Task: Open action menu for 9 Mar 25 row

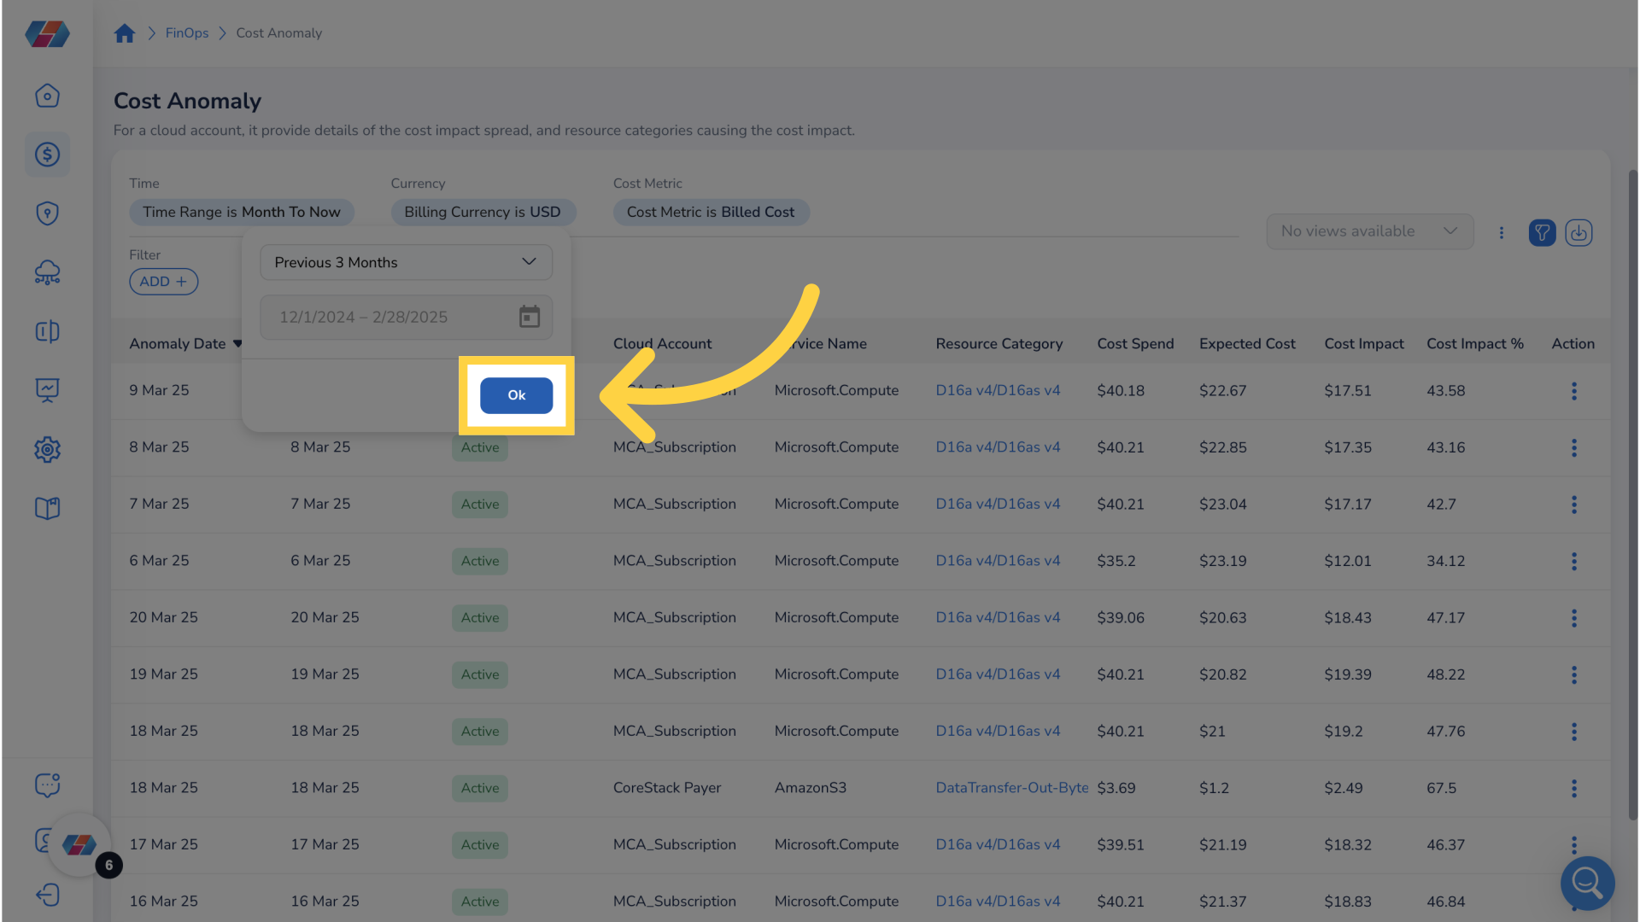Action: point(1573,391)
